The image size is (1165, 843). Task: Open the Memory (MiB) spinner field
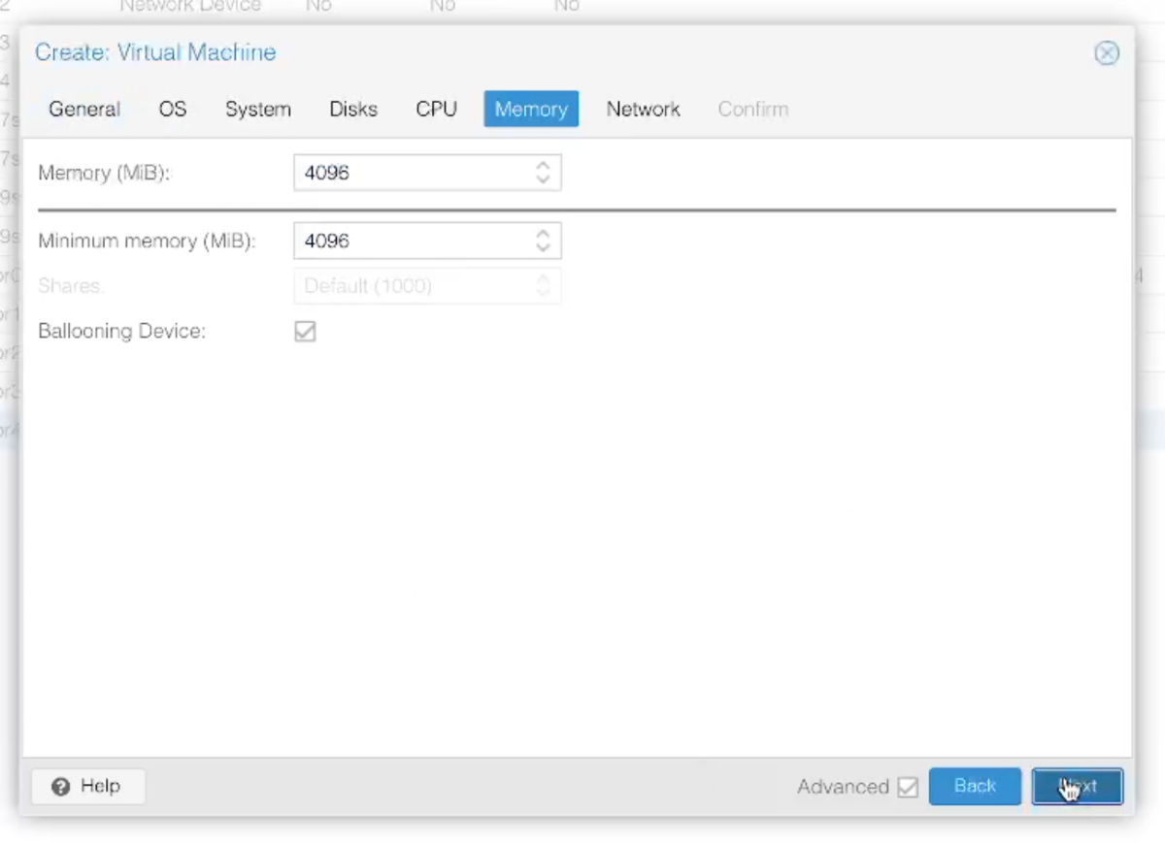(408, 173)
